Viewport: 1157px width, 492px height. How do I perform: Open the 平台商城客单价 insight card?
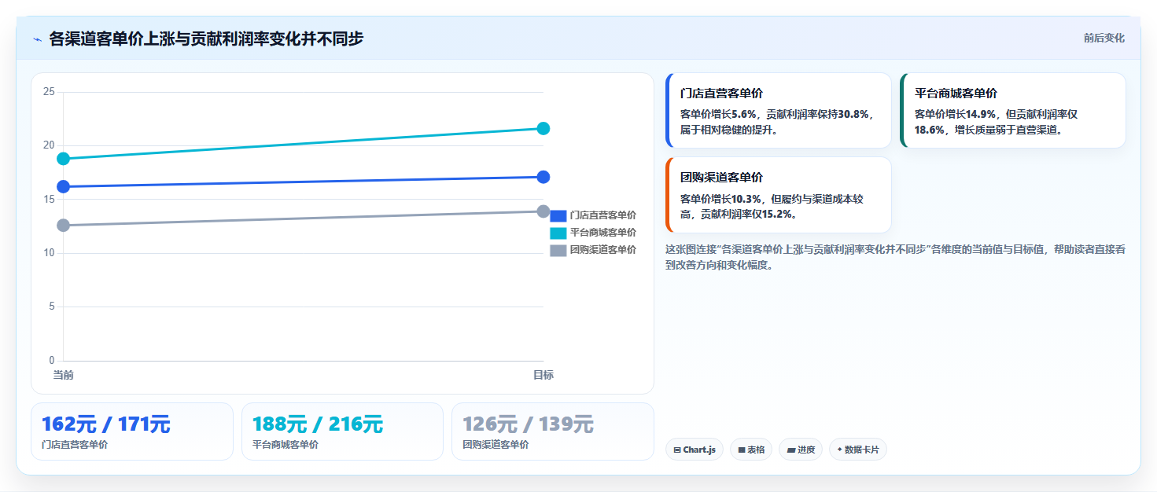tap(1013, 111)
